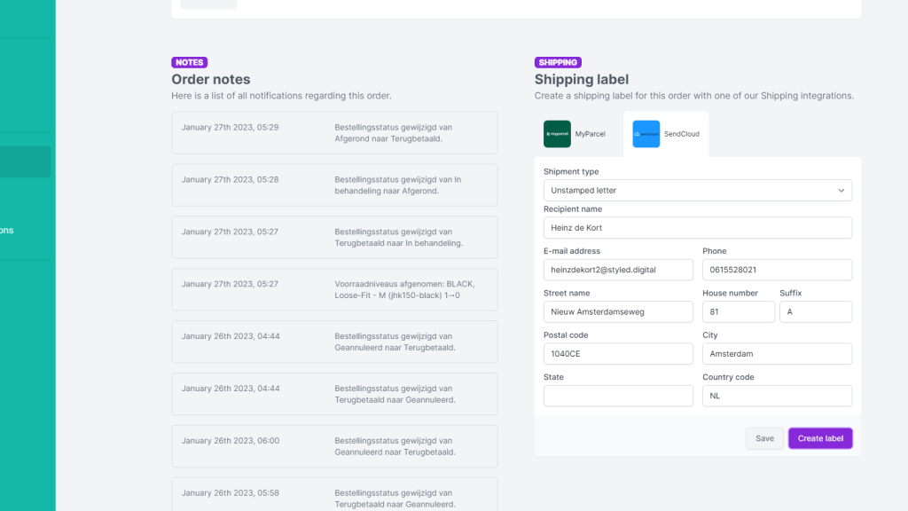
Task: Click the Phone number field
Action: 777,270
